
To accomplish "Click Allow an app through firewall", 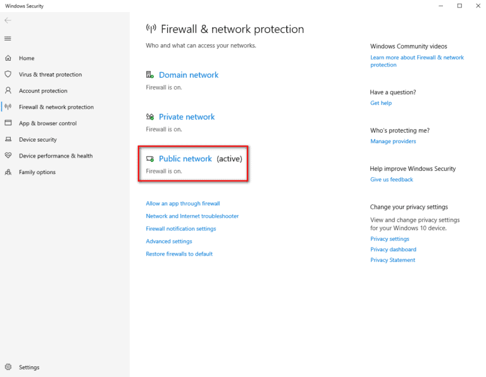I will click(x=182, y=204).
